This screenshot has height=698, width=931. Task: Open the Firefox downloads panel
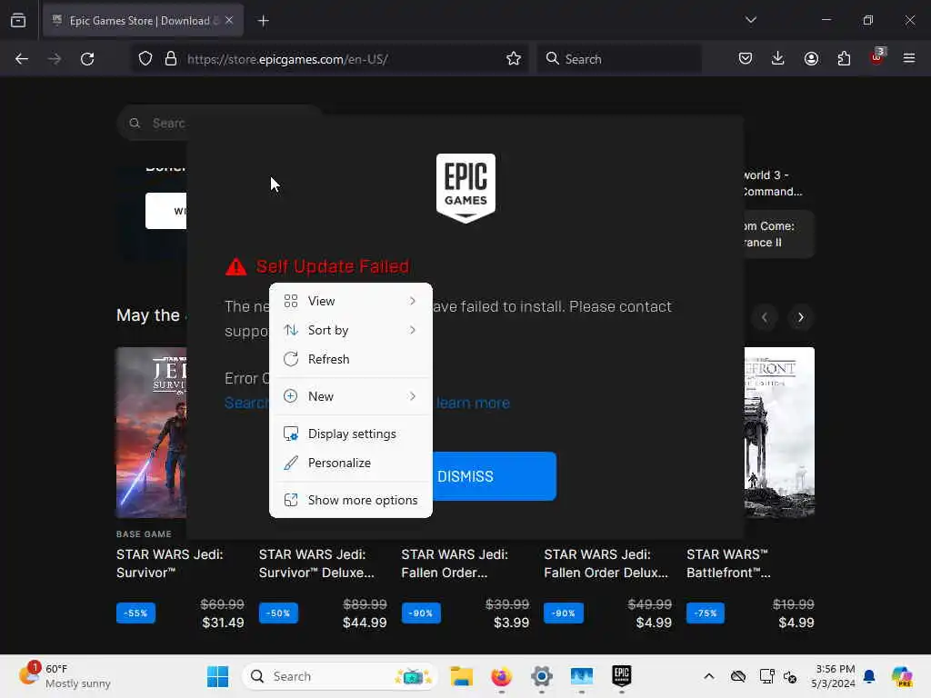(x=778, y=59)
